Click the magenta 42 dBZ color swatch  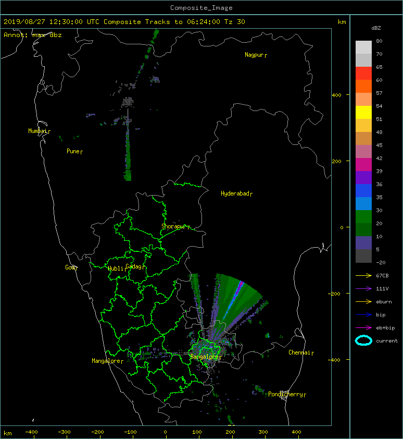click(x=363, y=165)
